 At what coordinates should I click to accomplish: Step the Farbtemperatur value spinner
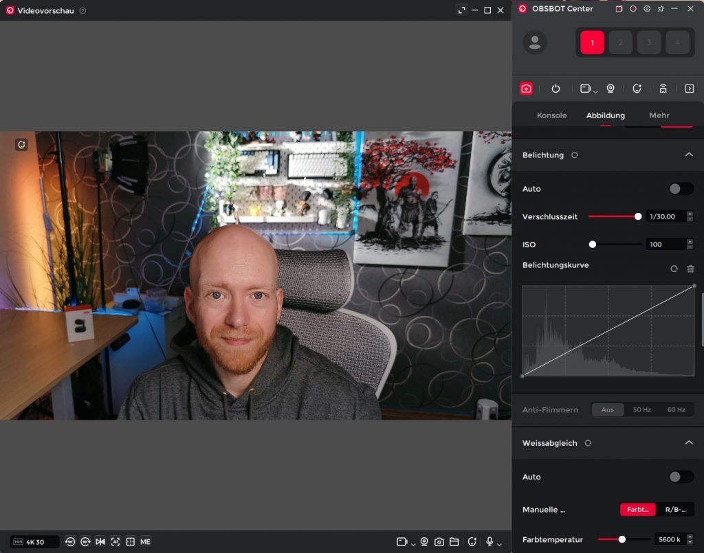(x=690, y=539)
